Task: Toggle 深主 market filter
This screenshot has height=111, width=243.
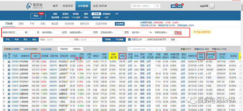Action: pyautogui.click(x=26, y=40)
